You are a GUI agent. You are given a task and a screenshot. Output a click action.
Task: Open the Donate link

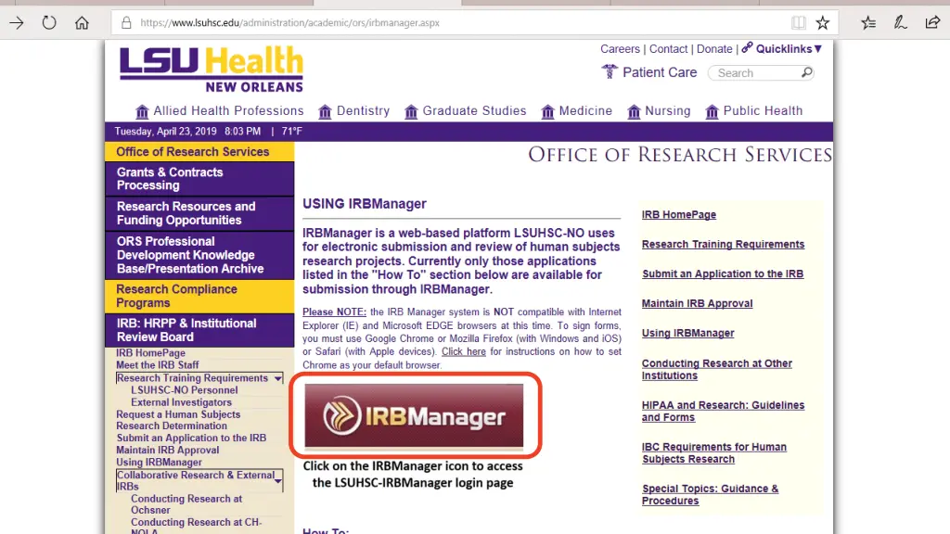(714, 49)
